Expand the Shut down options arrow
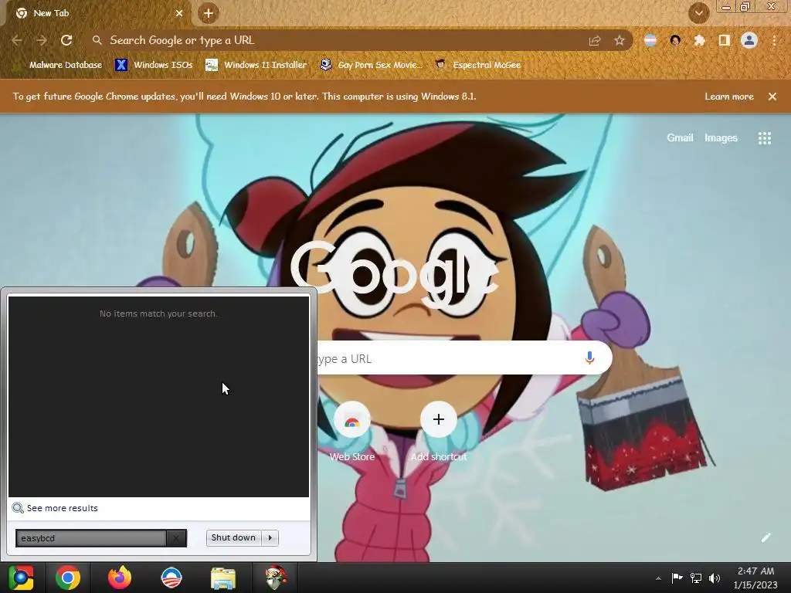791x593 pixels. tap(270, 537)
